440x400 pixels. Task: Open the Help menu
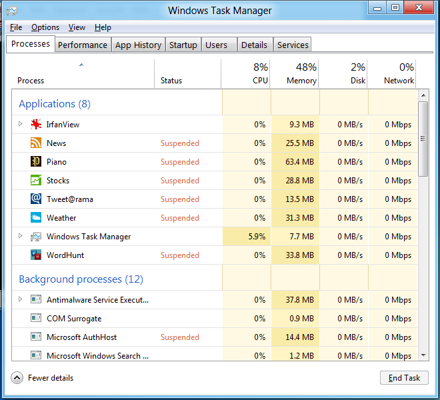103,27
